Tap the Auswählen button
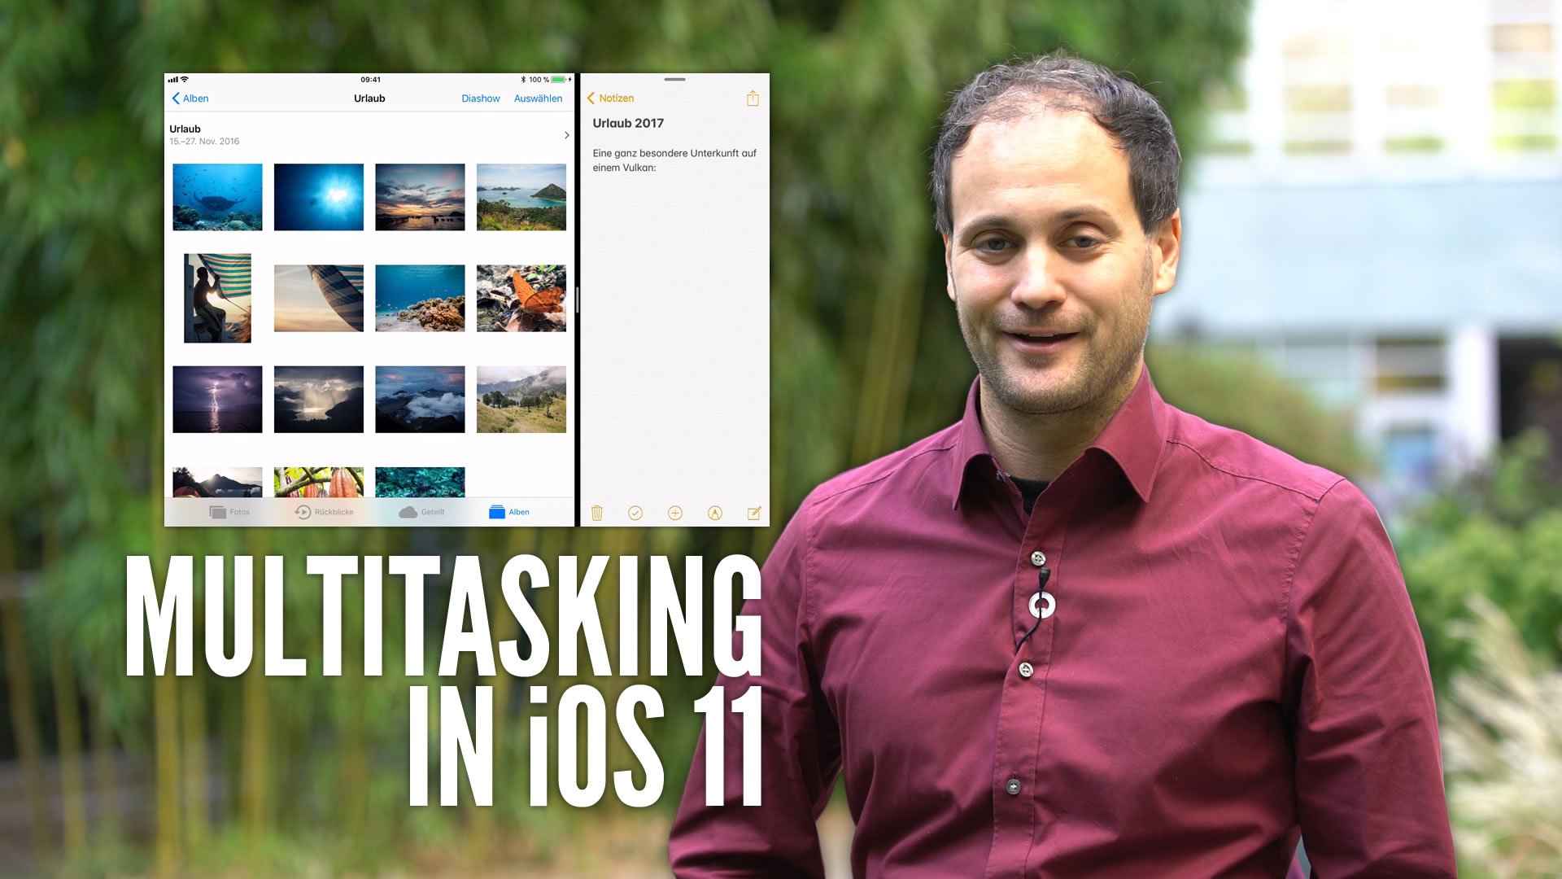Screen dimensions: 1562x879 [538, 98]
